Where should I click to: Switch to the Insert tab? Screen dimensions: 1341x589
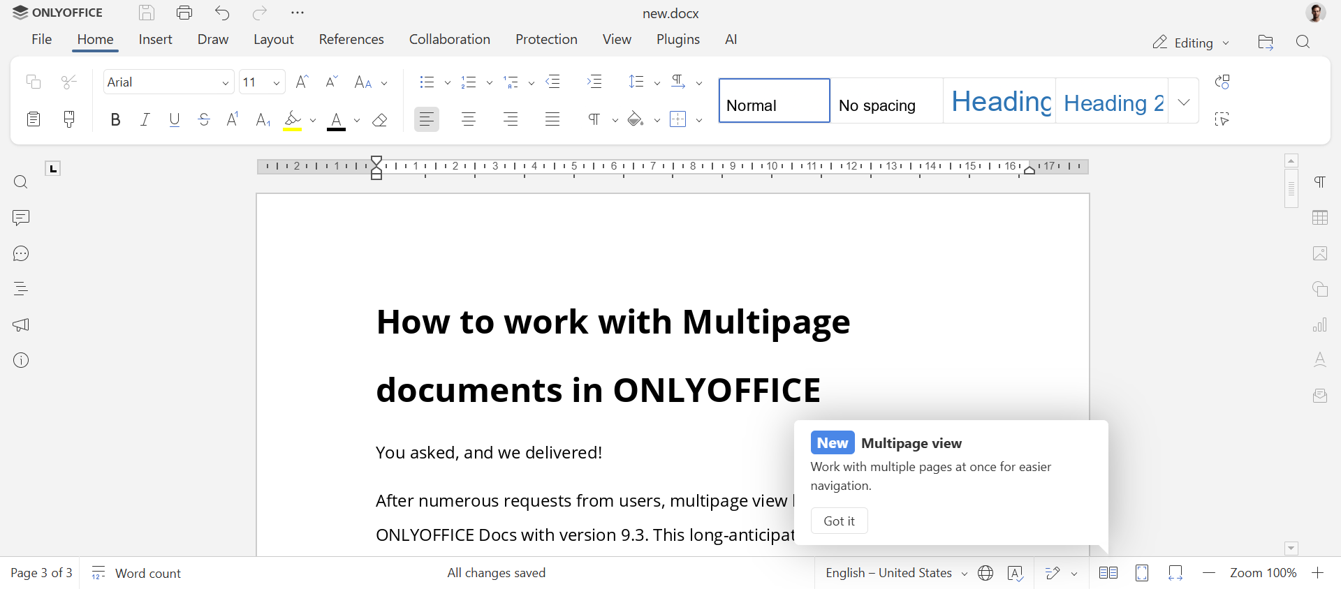coord(155,39)
